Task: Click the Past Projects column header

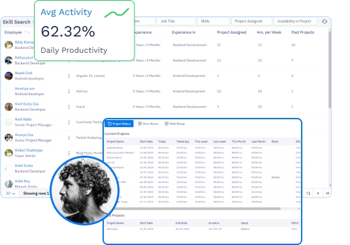Action: click(x=303, y=33)
